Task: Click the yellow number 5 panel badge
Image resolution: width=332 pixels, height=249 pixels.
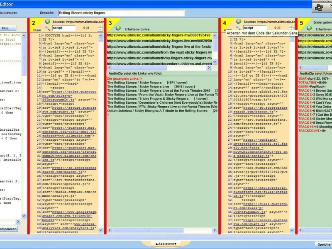Action: point(301,23)
